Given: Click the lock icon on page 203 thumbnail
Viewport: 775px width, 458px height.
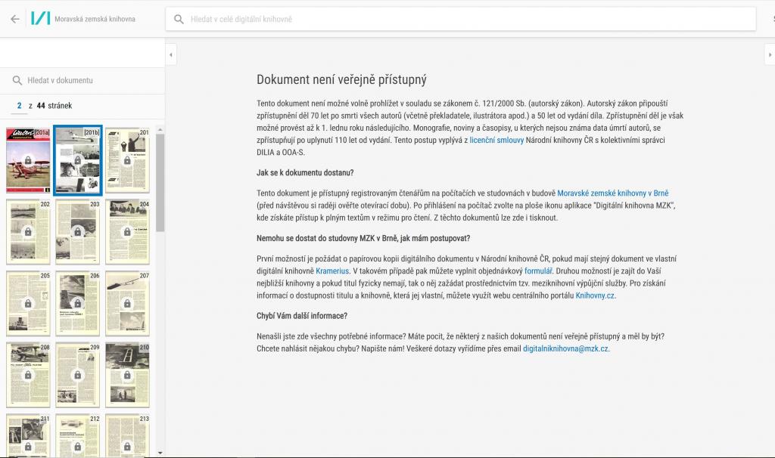Looking at the screenshot, I should click(77, 231).
